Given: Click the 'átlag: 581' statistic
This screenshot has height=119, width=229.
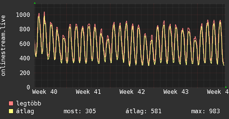Looking at the screenshot, I should coord(143,111).
